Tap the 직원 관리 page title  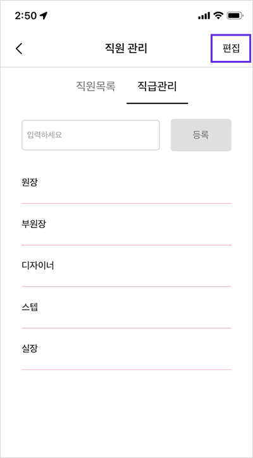pyautogui.click(x=126, y=49)
